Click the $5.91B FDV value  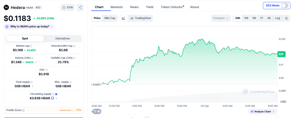tap(44, 74)
